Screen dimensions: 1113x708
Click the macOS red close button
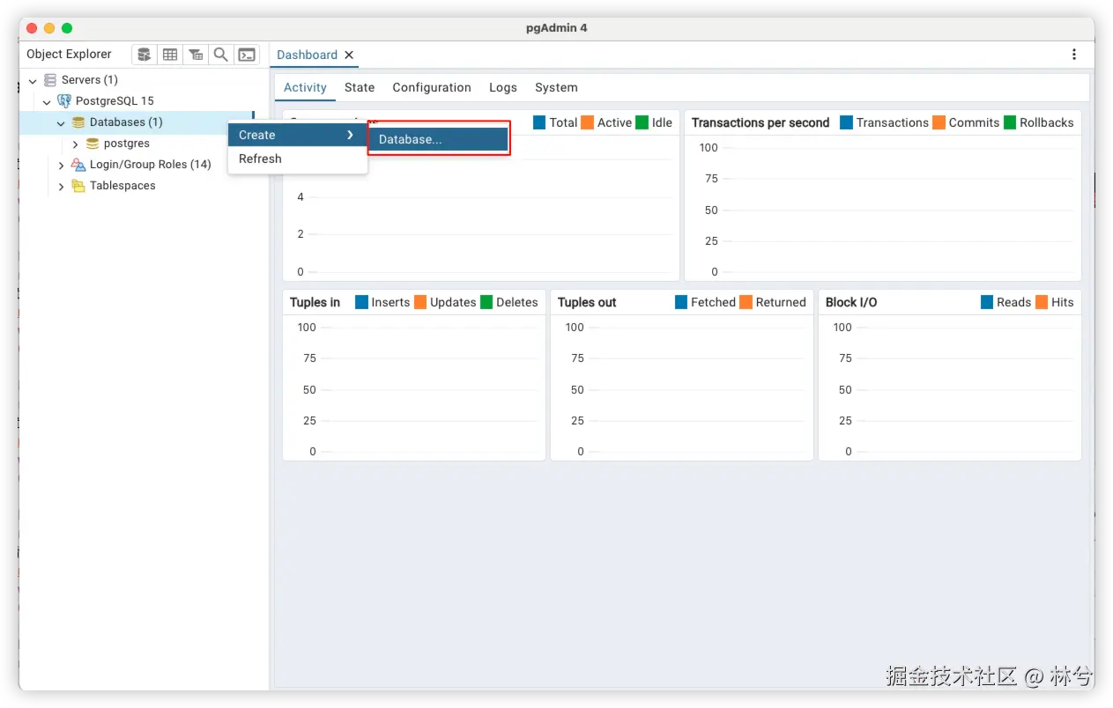[x=33, y=28]
